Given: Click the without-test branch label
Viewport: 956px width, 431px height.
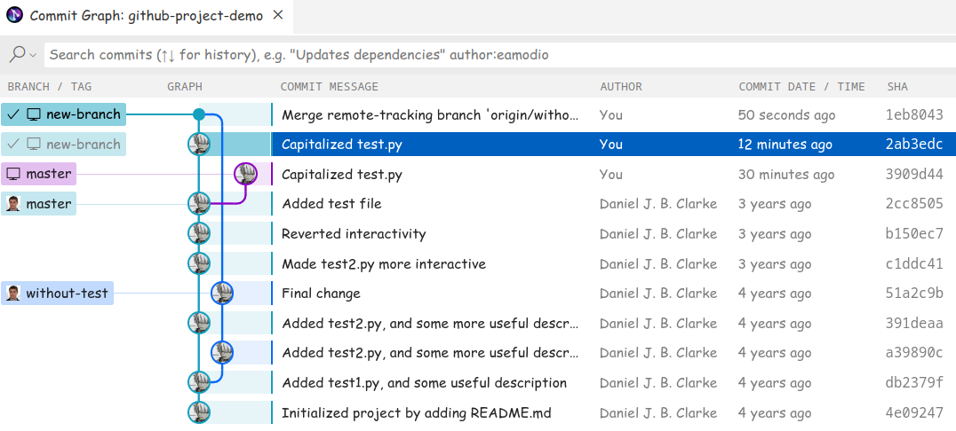Looking at the screenshot, I should click(x=58, y=294).
